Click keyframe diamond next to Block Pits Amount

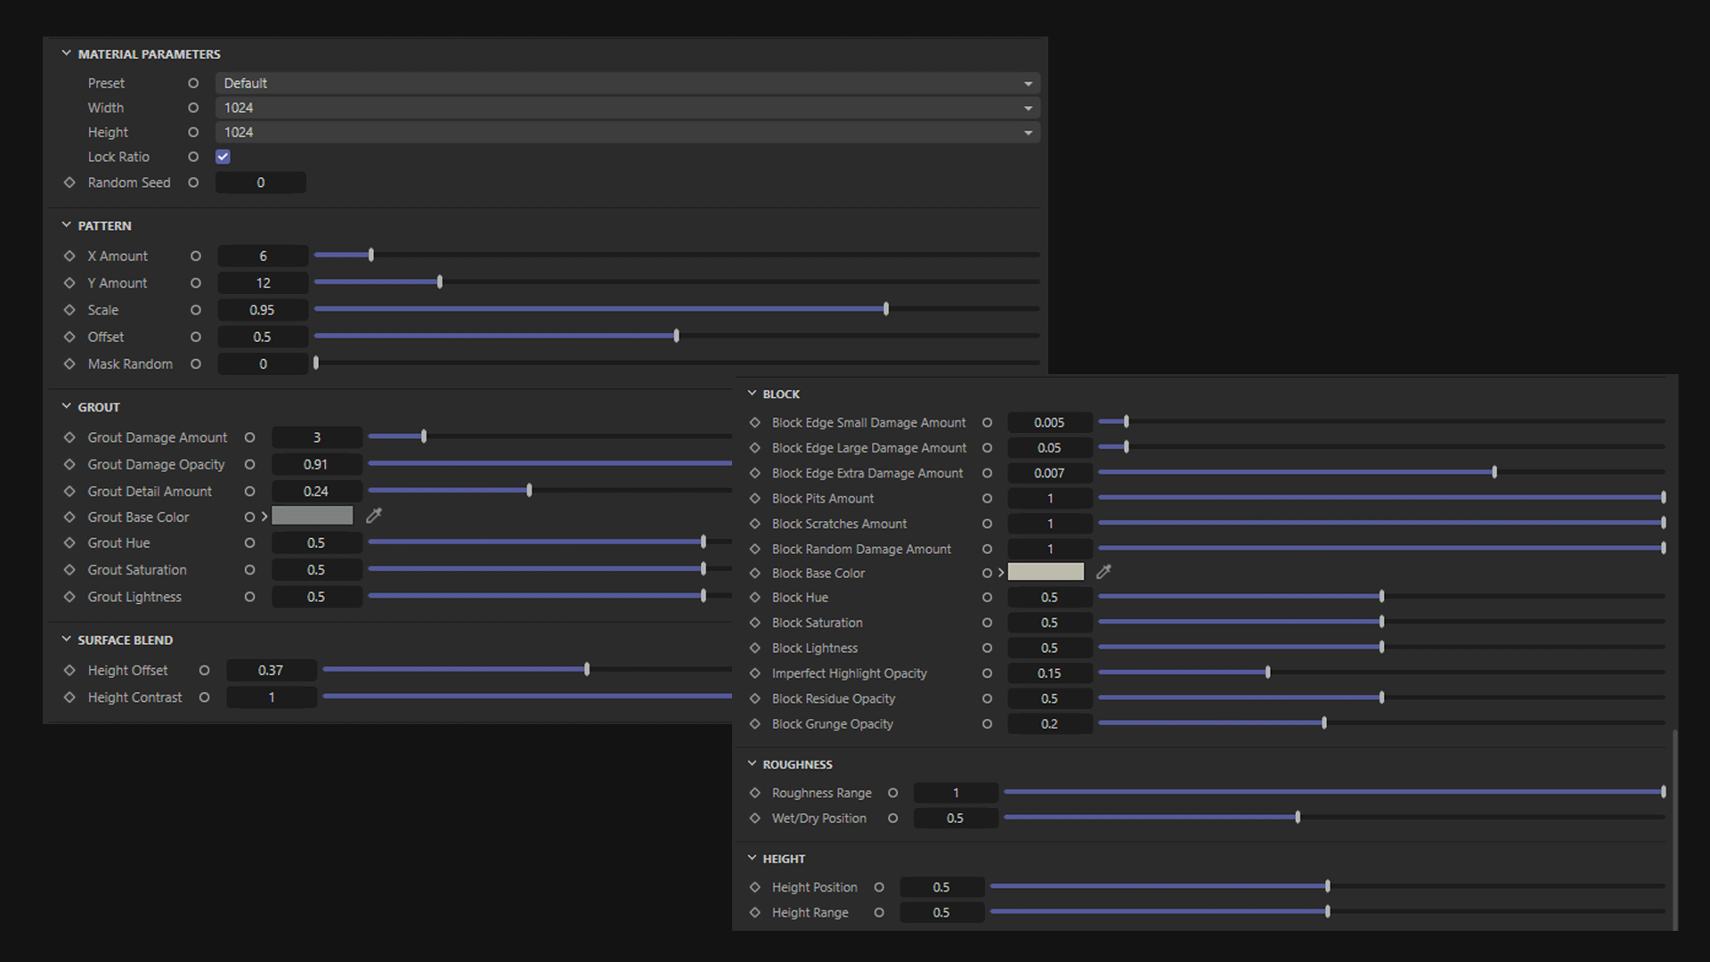pyautogui.click(x=754, y=499)
